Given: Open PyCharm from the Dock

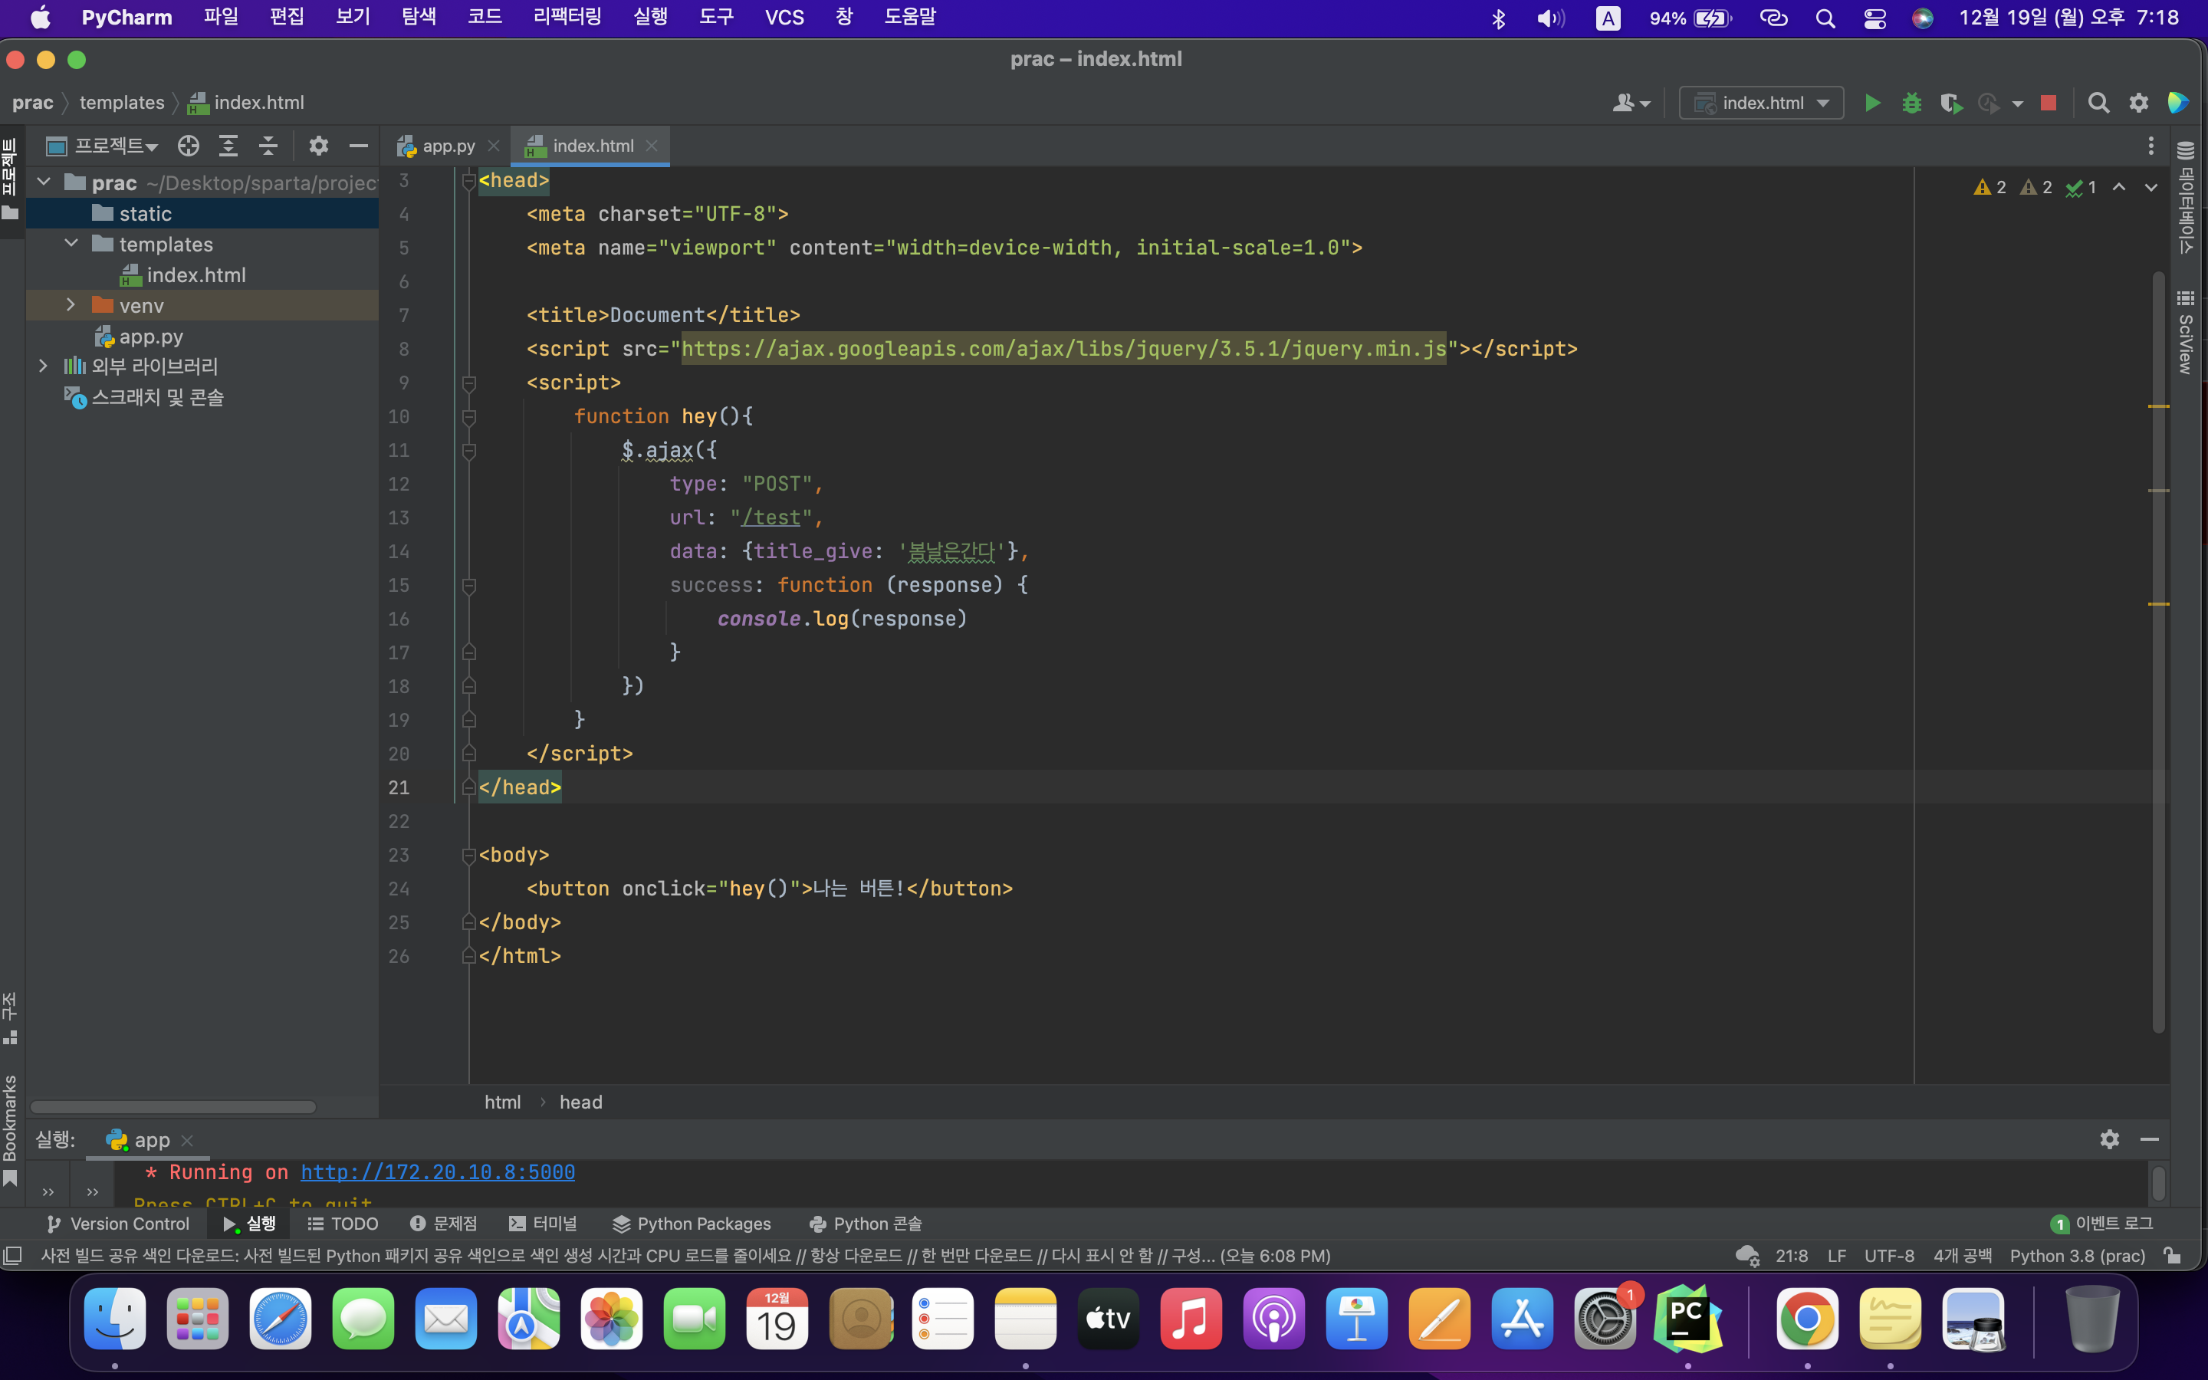Looking at the screenshot, I should pos(1687,1318).
